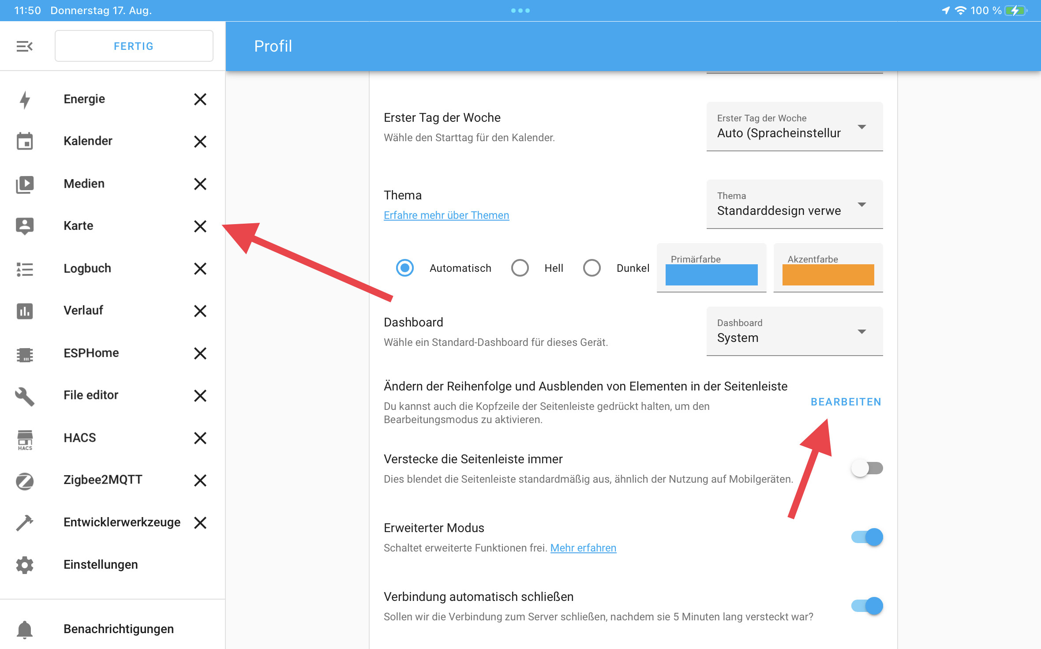Screen dimensions: 1041x649
Task: Open Entwicklerwerkzeuge in the sidebar
Action: [x=122, y=522]
